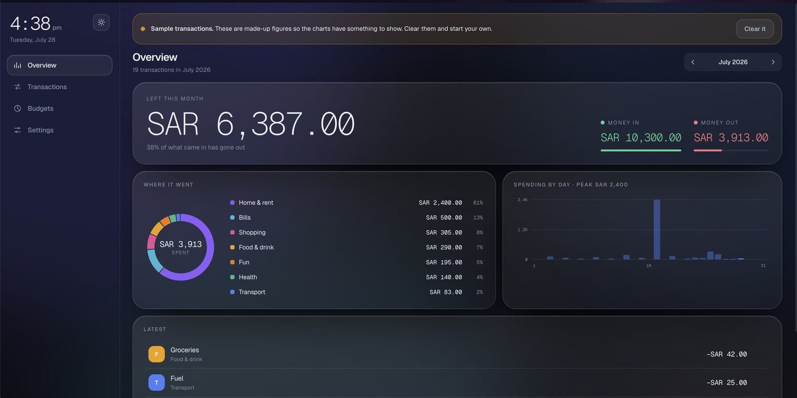Viewport: 797px width, 398px height.
Task: Click the Overview bar chart icon
Action: tap(17, 65)
